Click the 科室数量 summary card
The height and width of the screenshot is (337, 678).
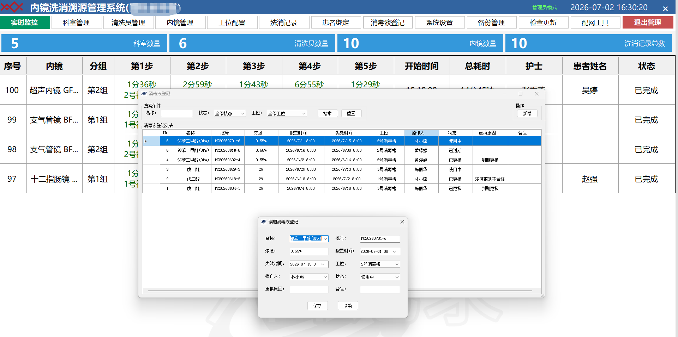point(84,43)
